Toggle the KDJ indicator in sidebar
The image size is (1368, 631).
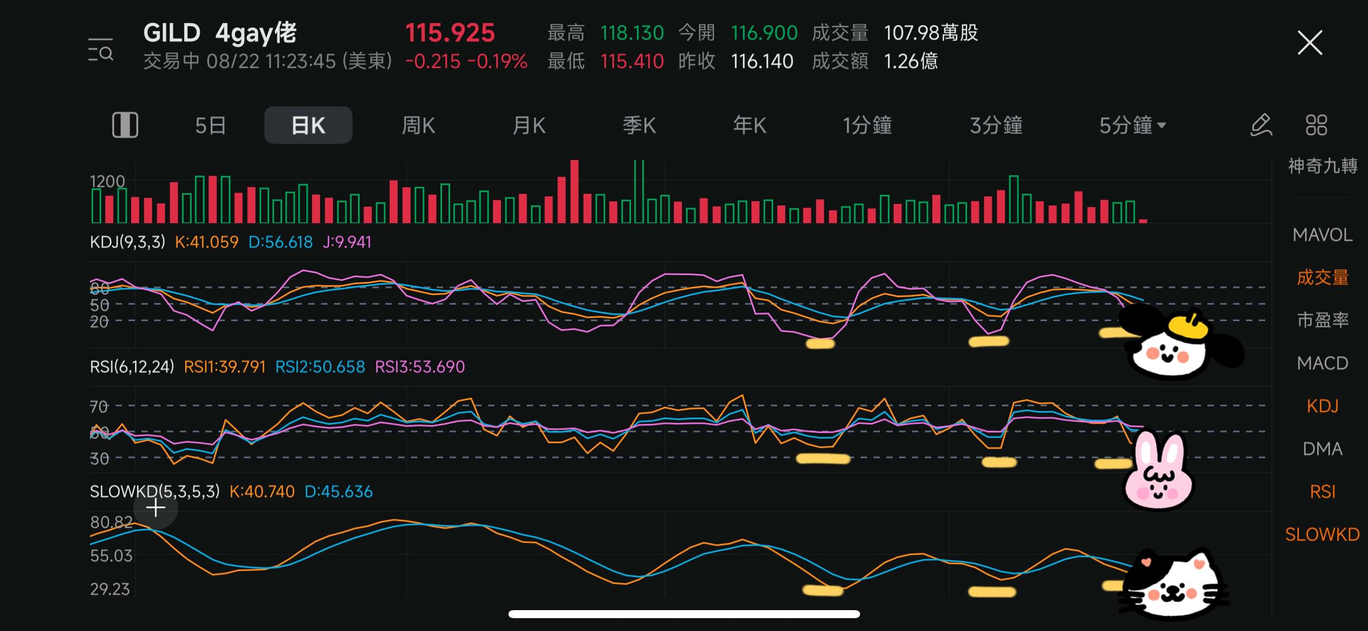[x=1323, y=406]
